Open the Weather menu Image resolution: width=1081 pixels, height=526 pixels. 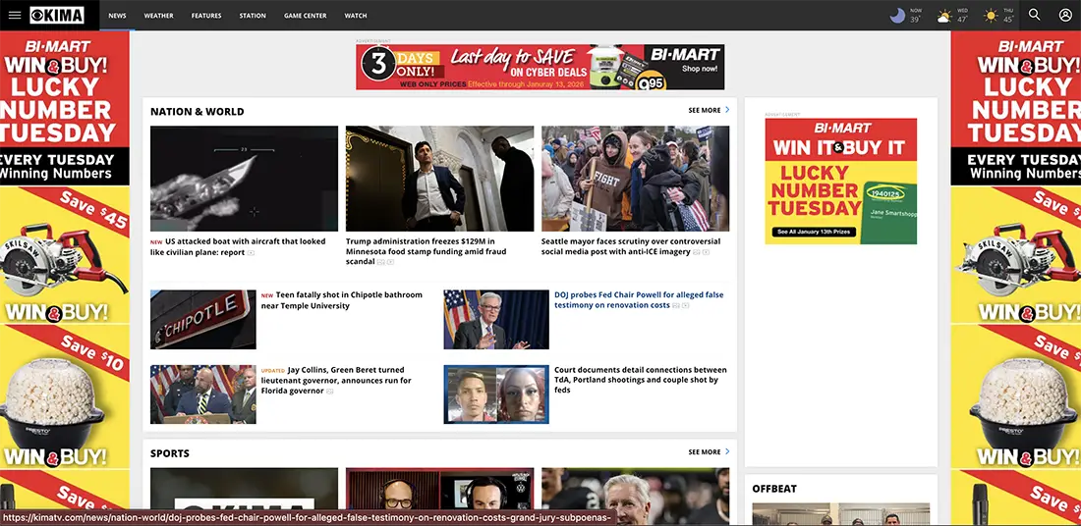158,15
